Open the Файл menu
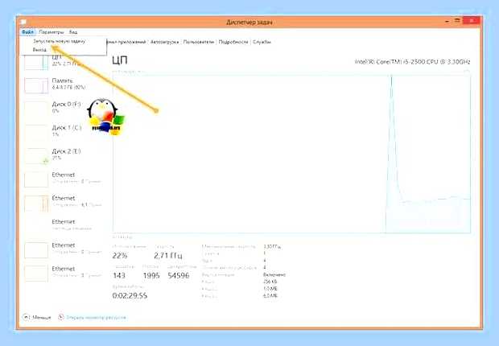 (27, 32)
